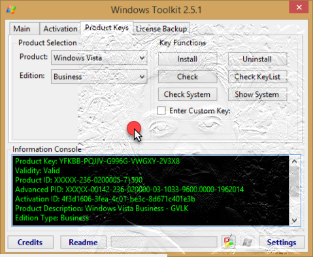Click the Information Console scrollbar thumb

point(295,182)
